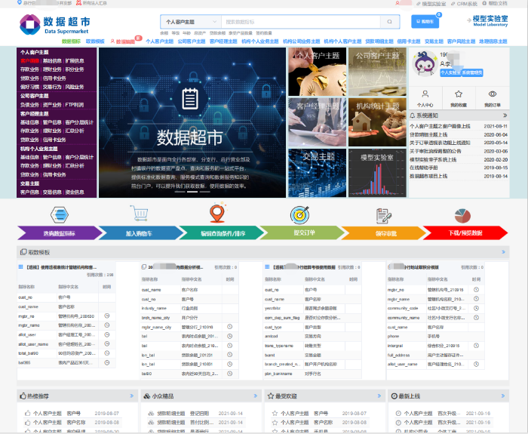This screenshot has width=528, height=434.
Task: Click clock icon in mgbr_name_city row
Action: 229,327
